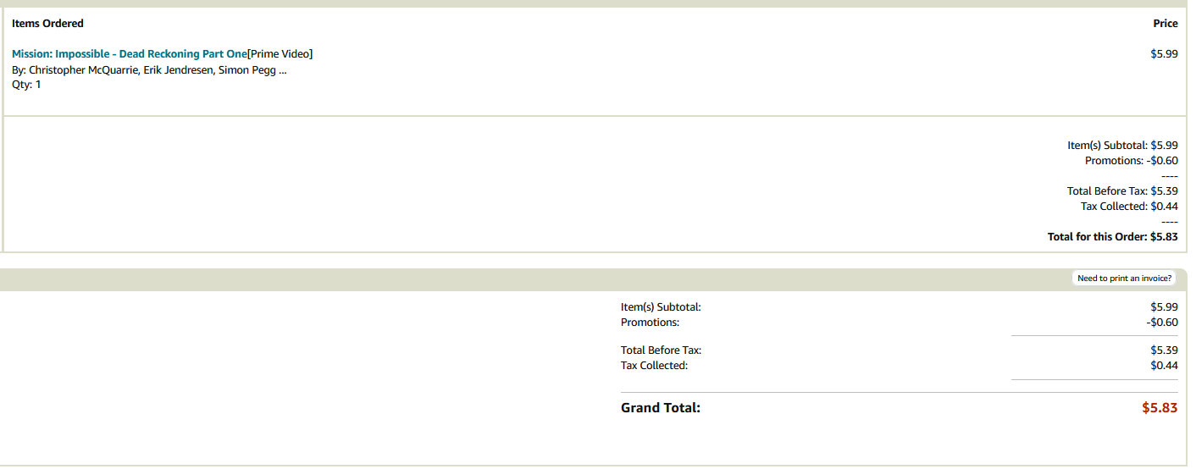Click the -$0.60 amount in the bottom summary
Viewport: 1196px width, 469px height.
tap(1162, 323)
